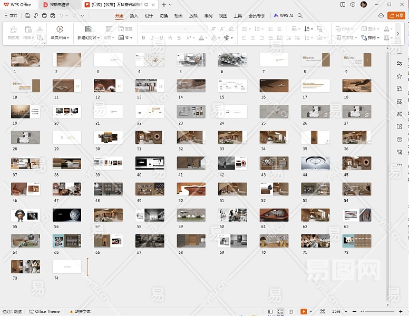Click the Print icon in quick access toolbar
409x316 pixels.
pyautogui.click(x=44, y=16)
